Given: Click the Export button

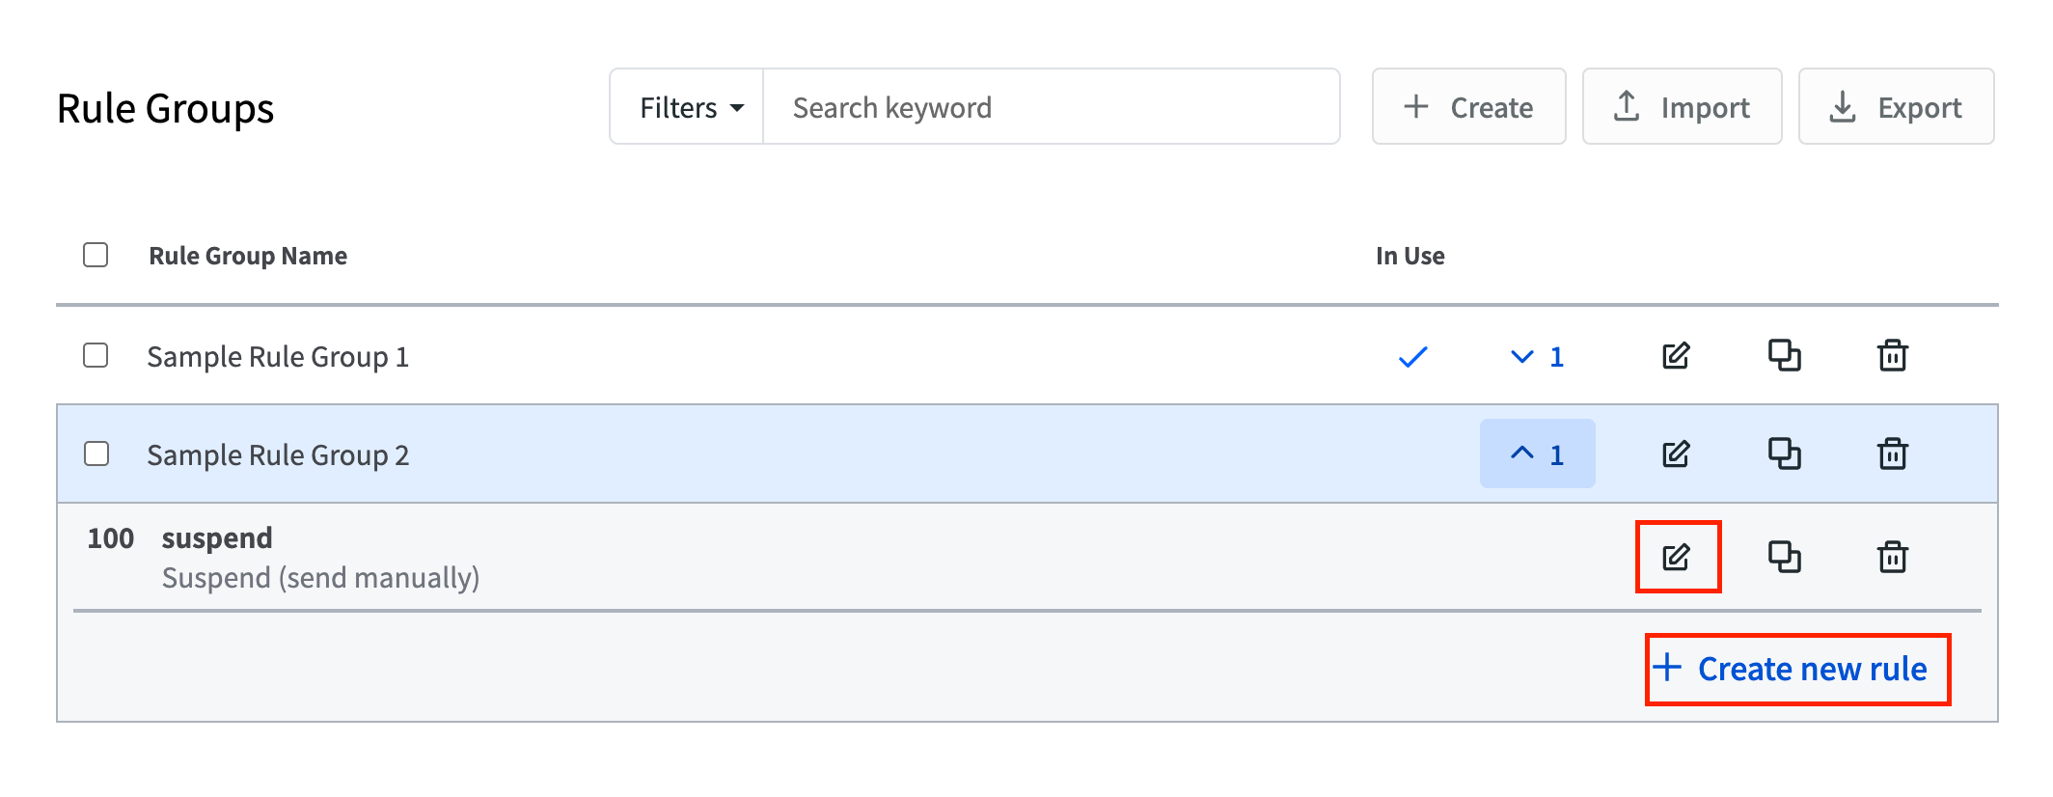Looking at the screenshot, I should 1896,107.
